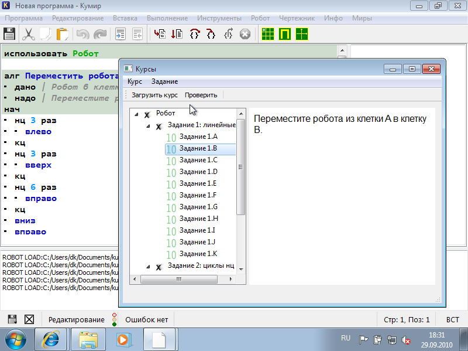The image size is (468, 351).
Task: Select Задание 1.H in the tree
Action: point(198,219)
